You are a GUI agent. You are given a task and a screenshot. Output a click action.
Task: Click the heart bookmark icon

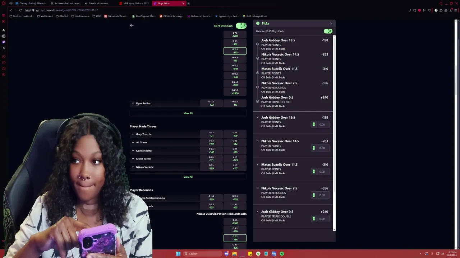(x=429, y=10)
